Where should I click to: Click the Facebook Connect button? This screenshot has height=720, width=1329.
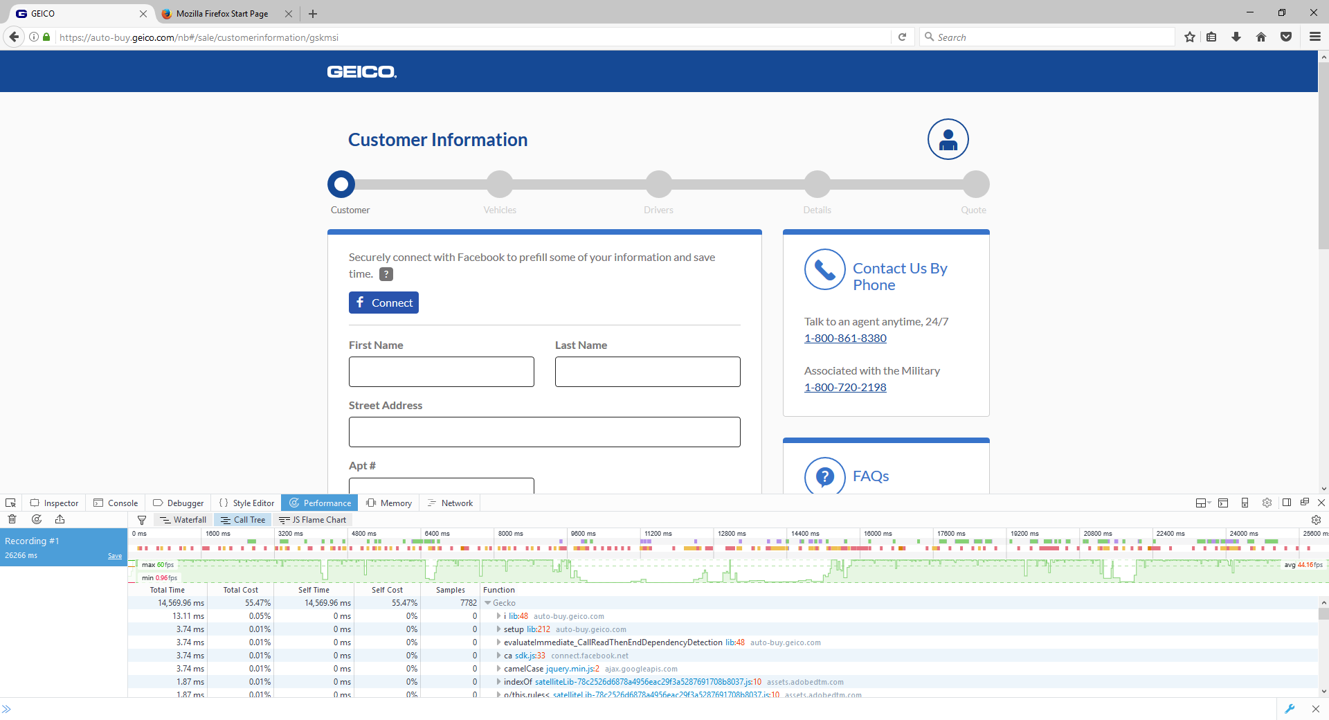(x=383, y=303)
